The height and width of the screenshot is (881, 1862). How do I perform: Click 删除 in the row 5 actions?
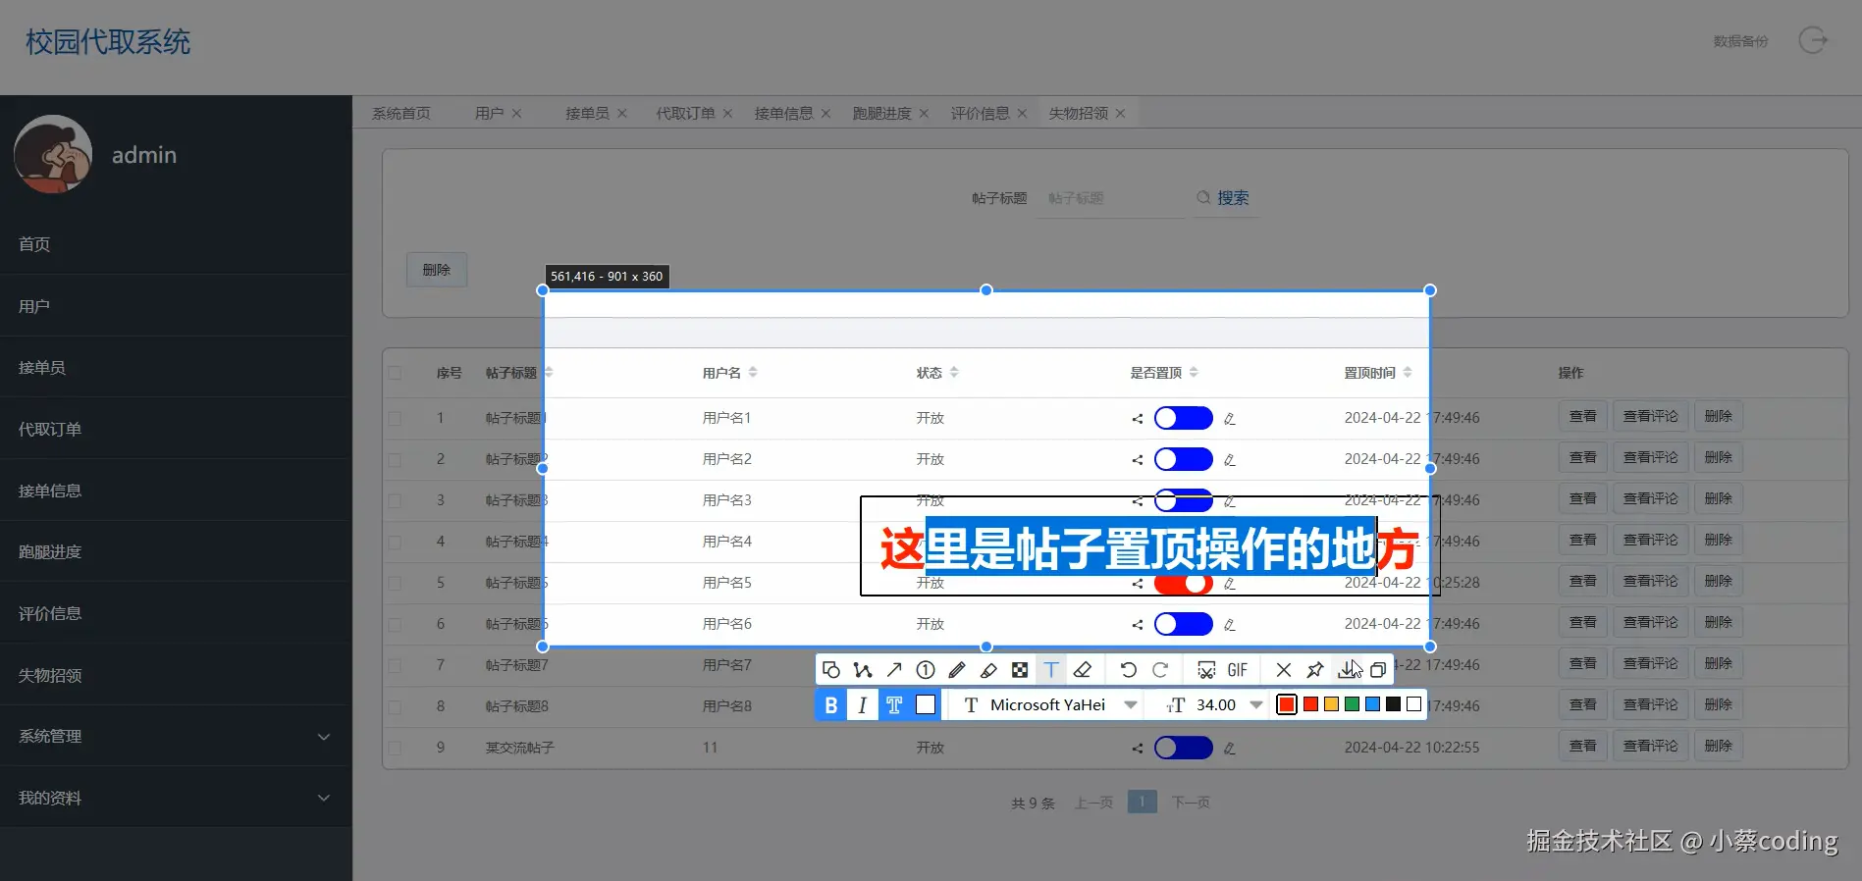(x=1719, y=582)
